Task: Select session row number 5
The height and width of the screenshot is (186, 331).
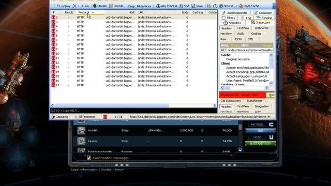Action: [133, 31]
